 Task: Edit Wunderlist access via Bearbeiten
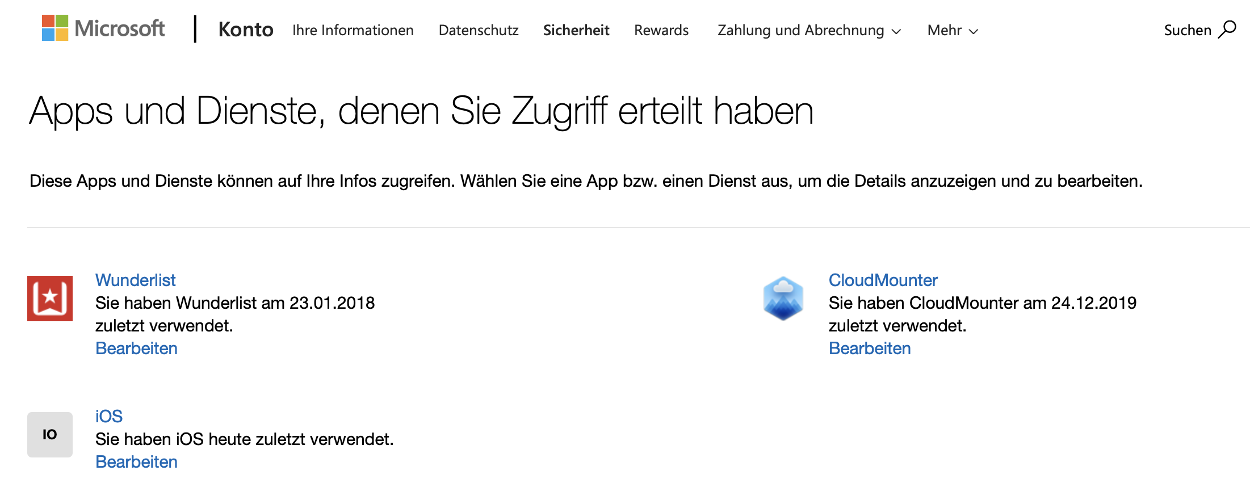pos(136,348)
